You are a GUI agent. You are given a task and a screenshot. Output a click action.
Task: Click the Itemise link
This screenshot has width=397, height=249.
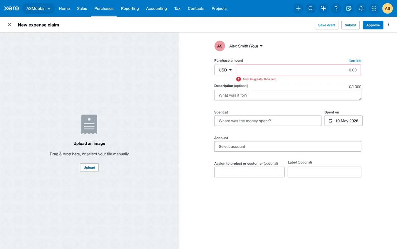[x=355, y=61]
